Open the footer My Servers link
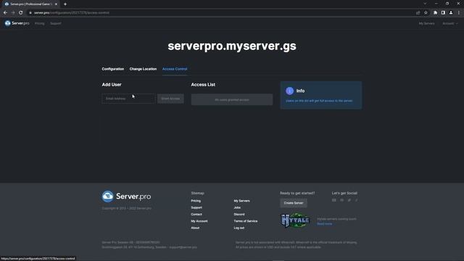464x261 pixels. click(241, 201)
